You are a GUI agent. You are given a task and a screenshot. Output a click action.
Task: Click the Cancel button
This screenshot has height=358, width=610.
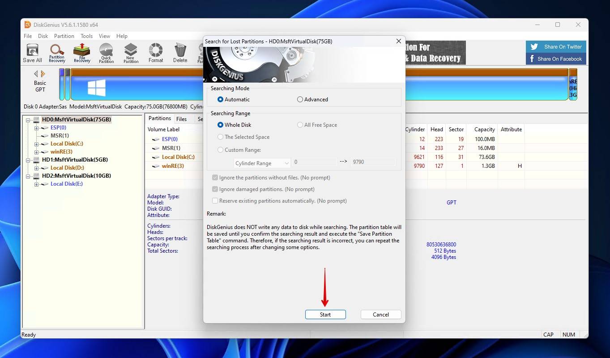click(381, 314)
